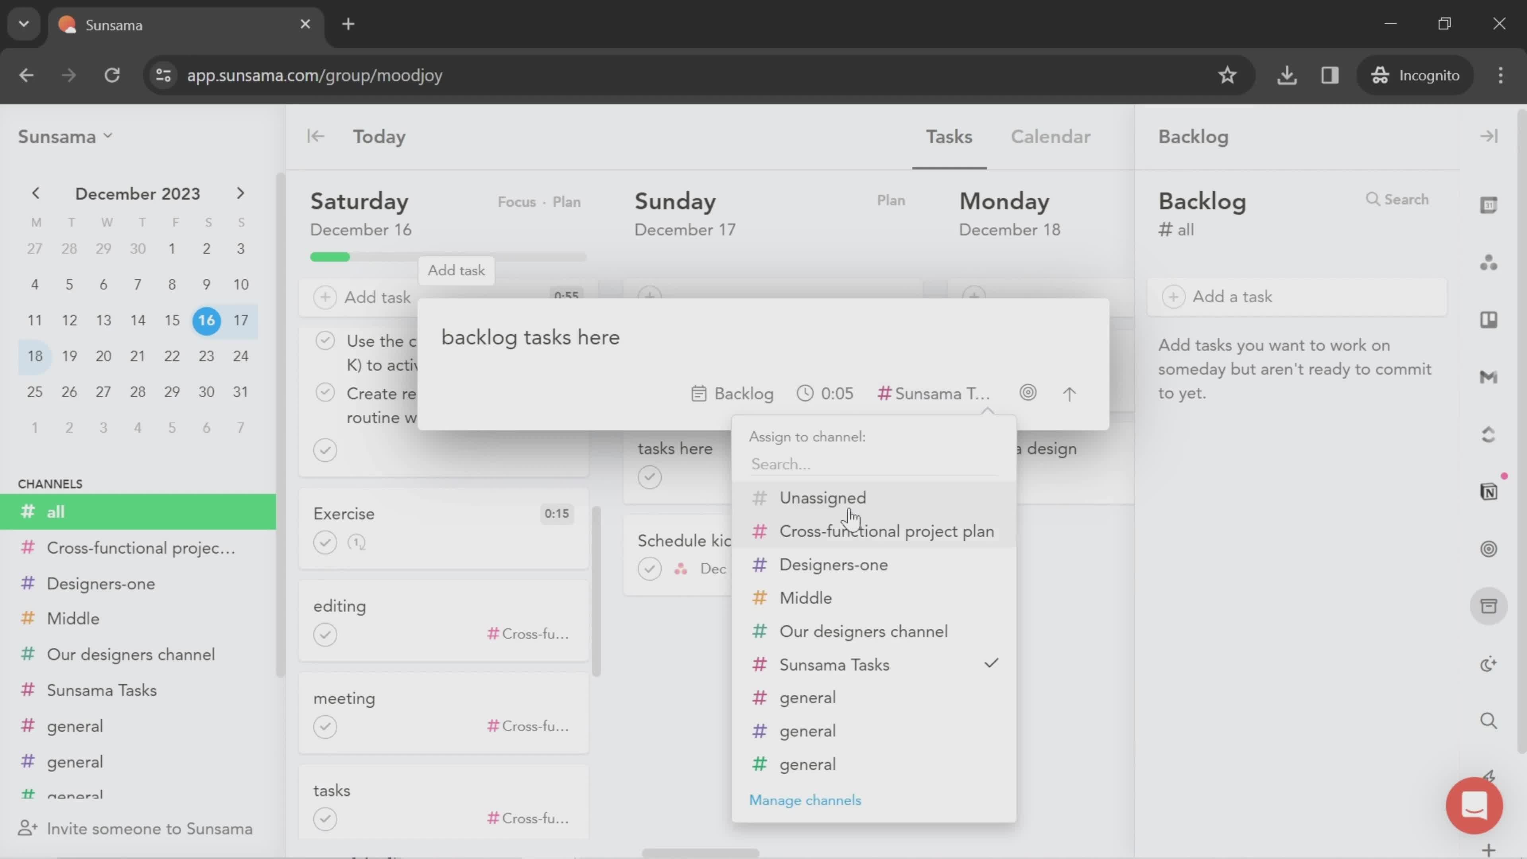Complete the 'Use the c...' task
Screen dimensions: 1527x859
click(x=325, y=341)
